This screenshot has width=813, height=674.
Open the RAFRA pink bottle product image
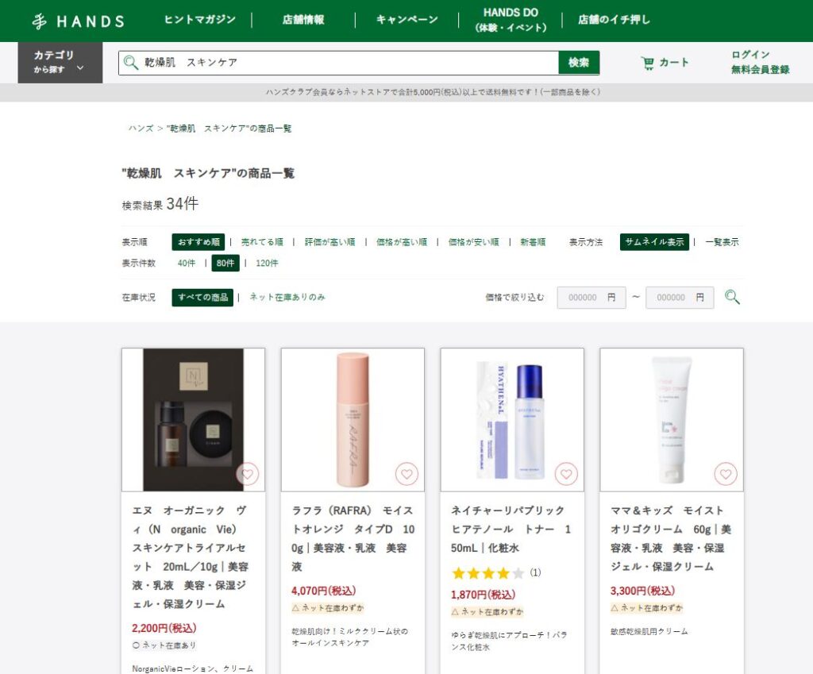[x=353, y=420]
